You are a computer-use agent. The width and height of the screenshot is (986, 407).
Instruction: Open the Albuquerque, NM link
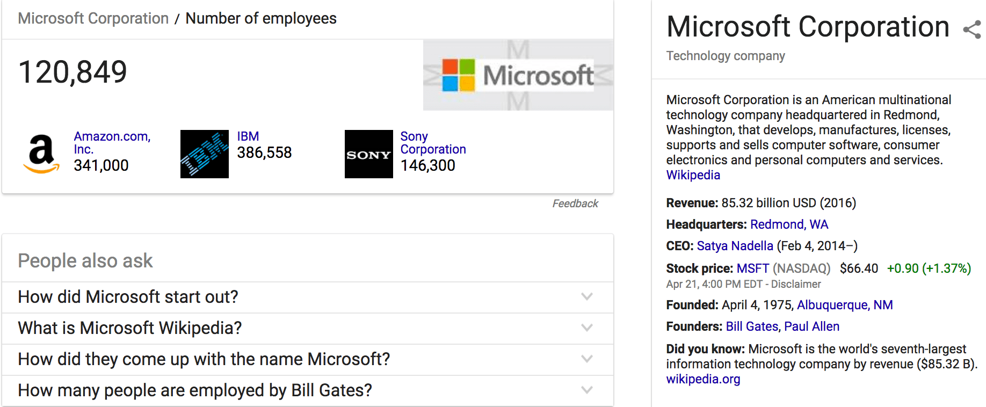pyautogui.click(x=845, y=305)
